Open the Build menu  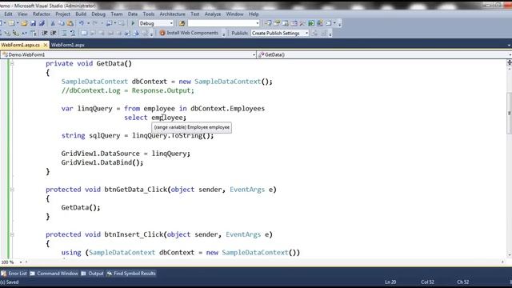[x=81, y=14]
